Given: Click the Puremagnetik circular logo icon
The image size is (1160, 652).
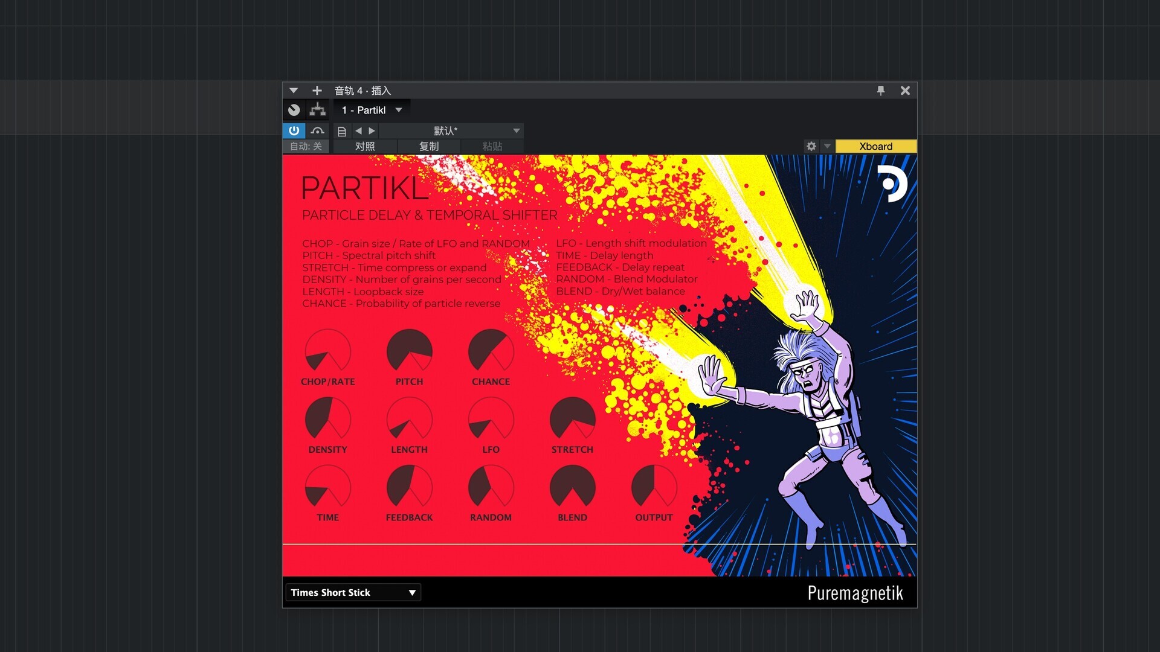Looking at the screenshot, I should tap(892, 184).
